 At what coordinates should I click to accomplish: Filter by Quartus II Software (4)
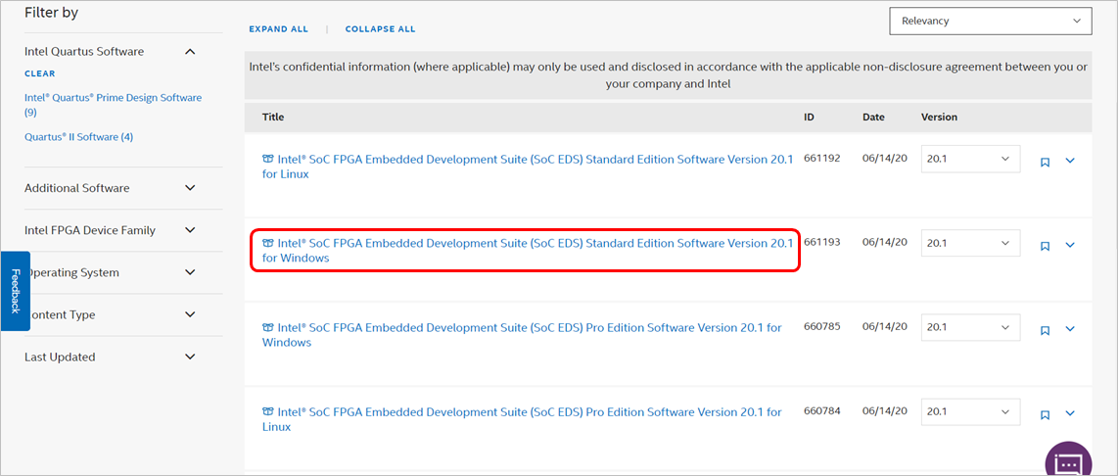(78, 136)
